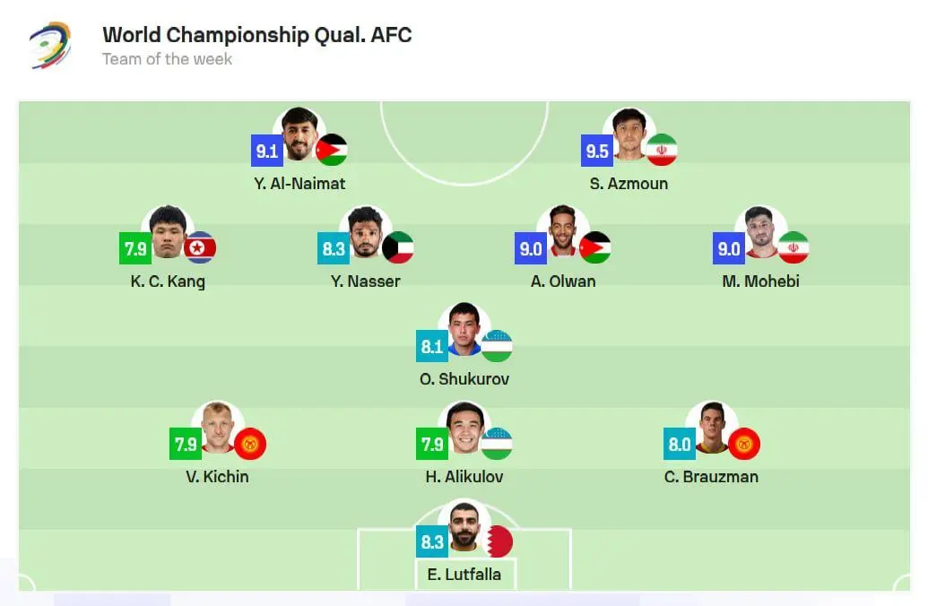Image resolution: width=928 pixels, height=606 pixels.
Task: Click the AFC qualification tournament logo
Action: tap(51, 46)
